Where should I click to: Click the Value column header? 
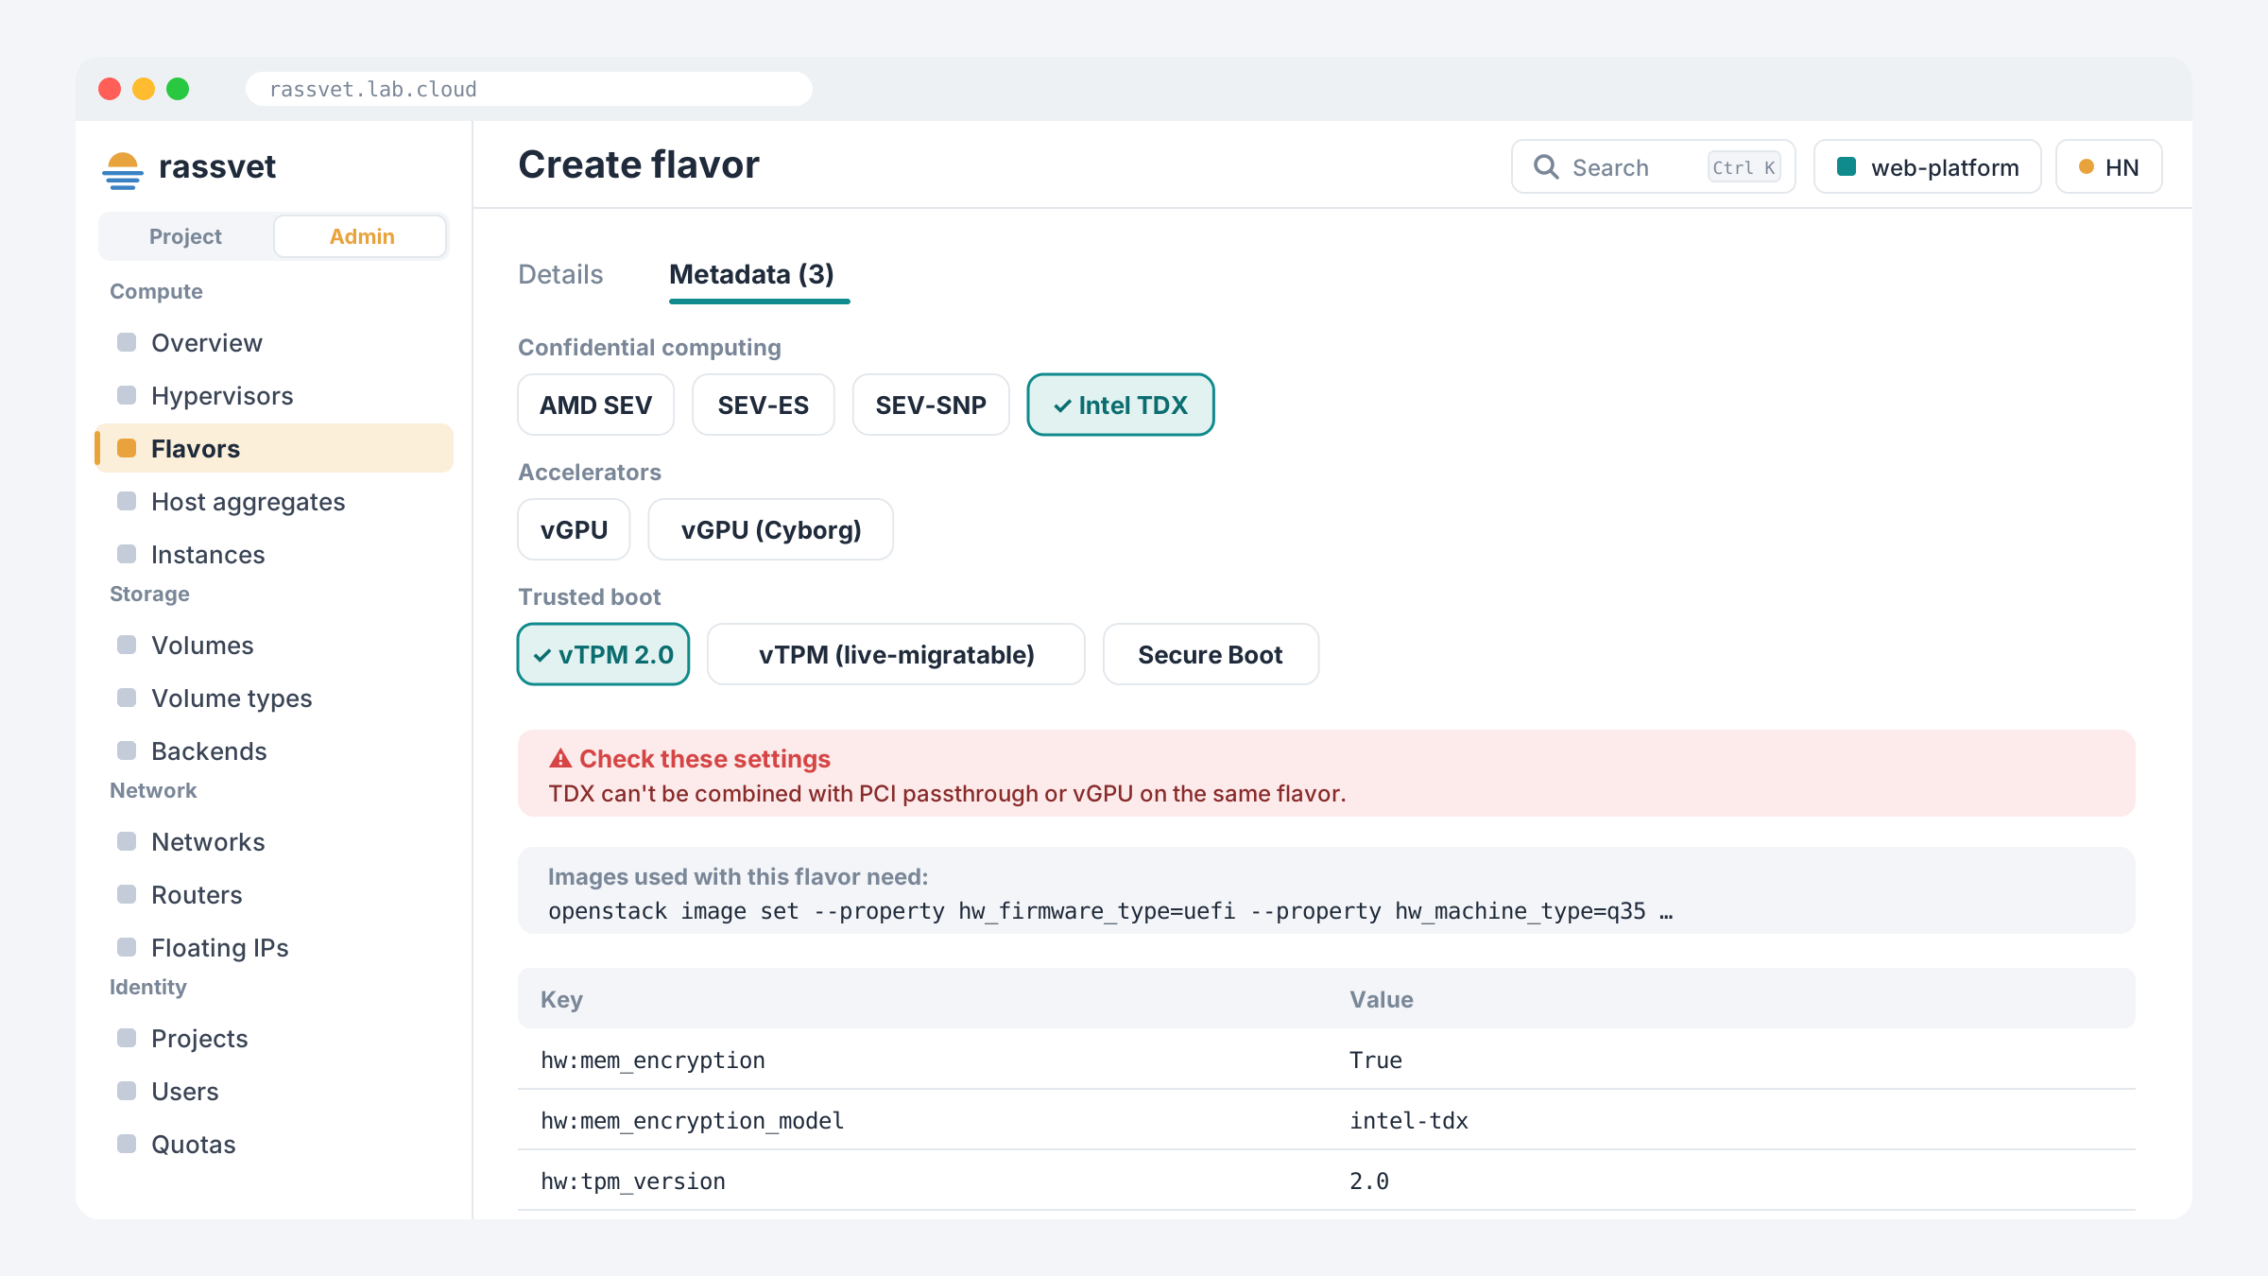tap(1382, 999)
